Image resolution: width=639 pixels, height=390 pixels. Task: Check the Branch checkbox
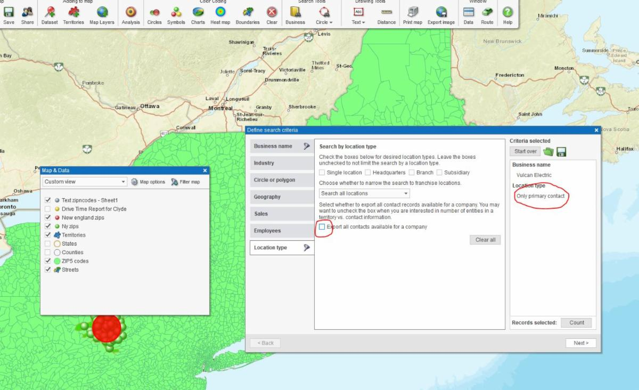point(412,173)
